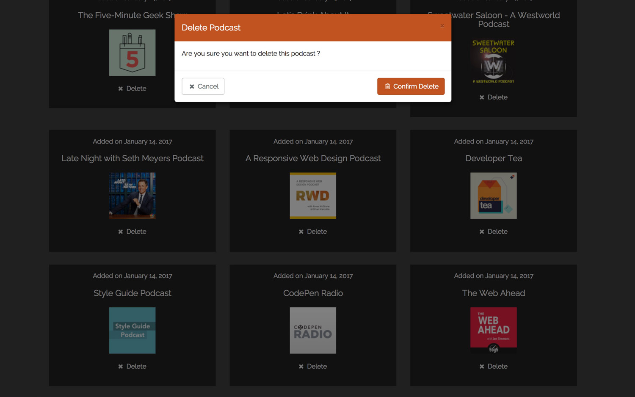Delete A Responsive Web Design Podcast

[x=313, y=232]
